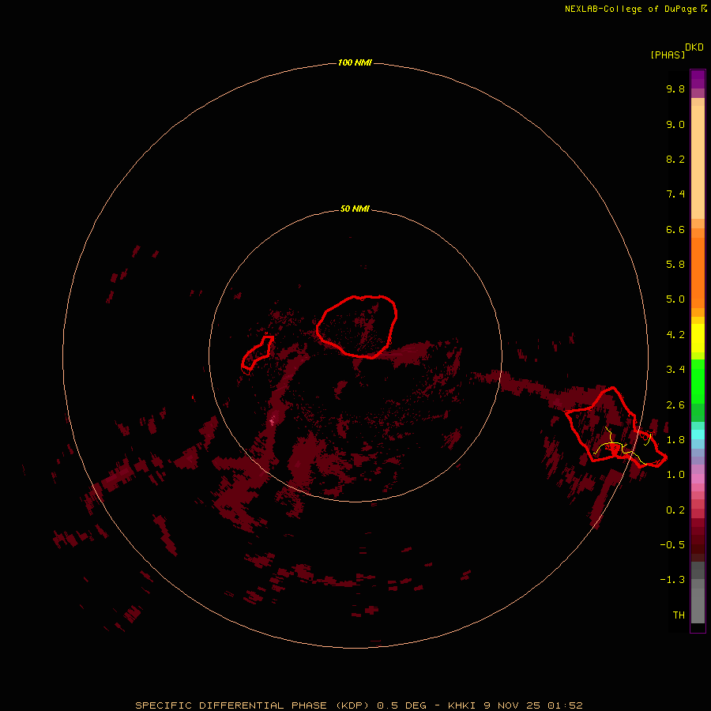
Task: Click the 9.0 value on the color scale
Action: coord(675,124)
